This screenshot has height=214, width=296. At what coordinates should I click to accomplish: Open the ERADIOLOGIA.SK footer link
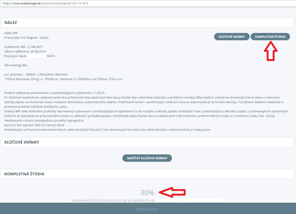click(148, 209)
